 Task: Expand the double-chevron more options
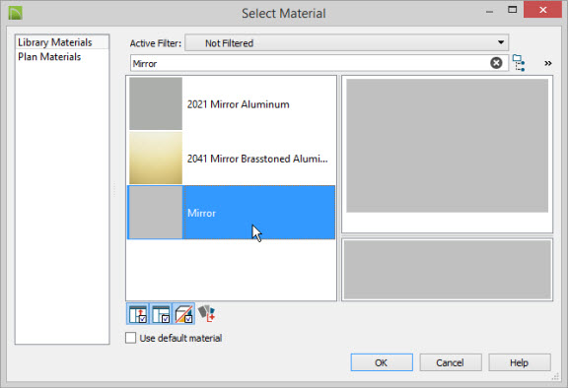(x=547, y=63)
